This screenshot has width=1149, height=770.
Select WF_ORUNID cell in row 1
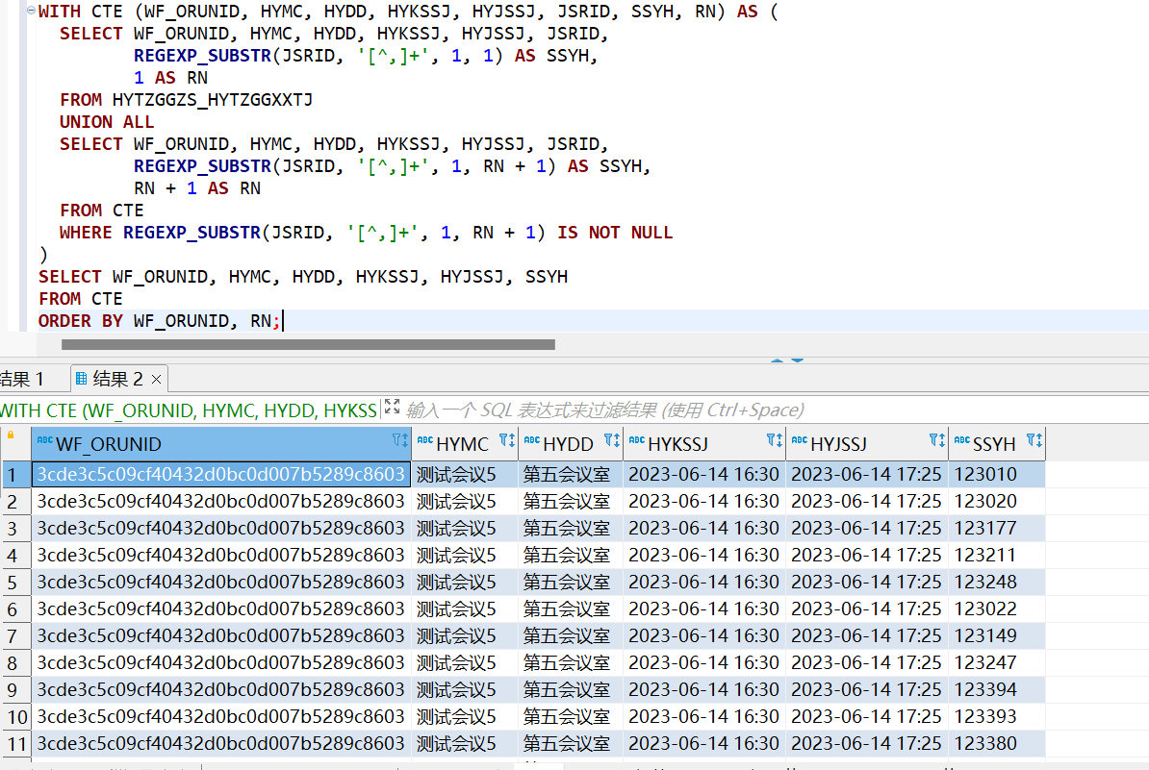(220, 474)
